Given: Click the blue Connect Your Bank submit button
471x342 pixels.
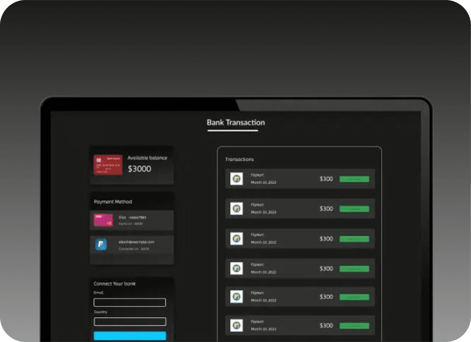Looking at the screenshot, I should 130,336.
